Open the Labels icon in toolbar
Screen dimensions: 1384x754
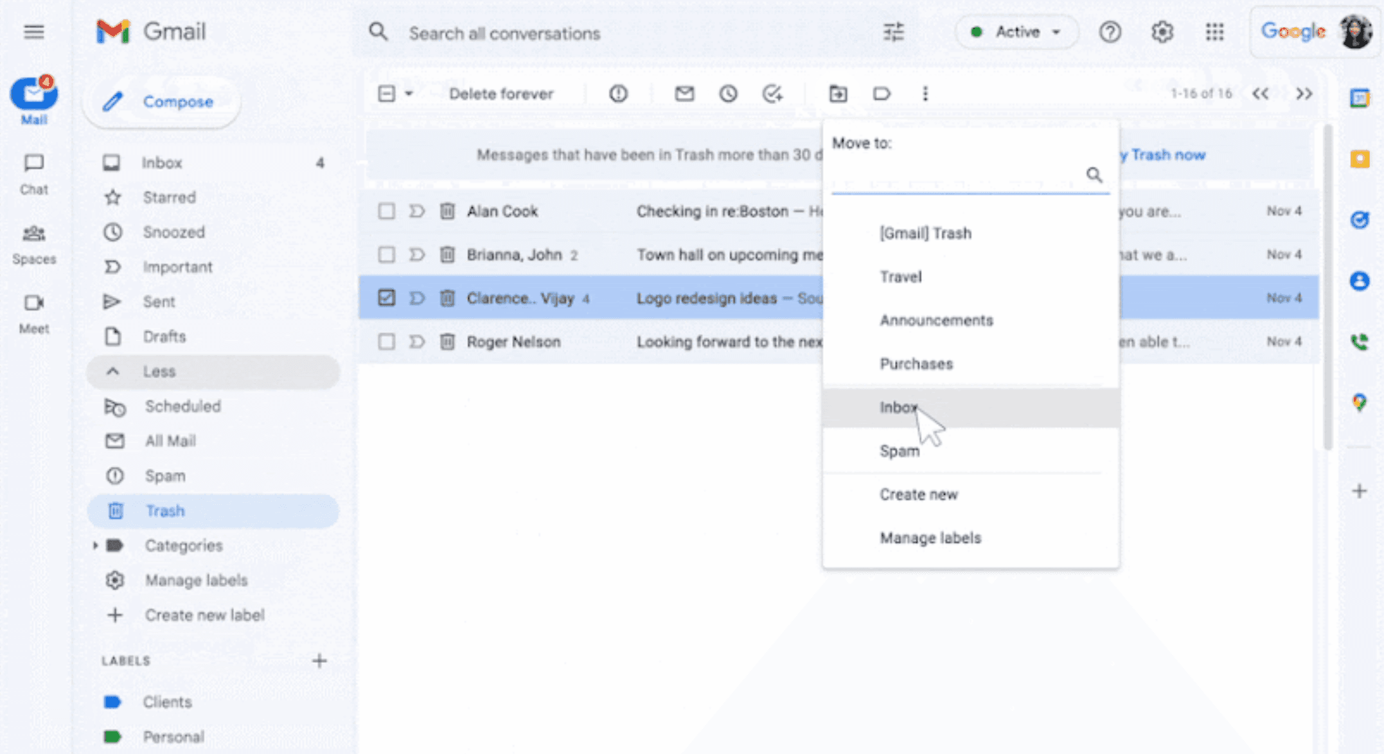[x=882, y=94]
